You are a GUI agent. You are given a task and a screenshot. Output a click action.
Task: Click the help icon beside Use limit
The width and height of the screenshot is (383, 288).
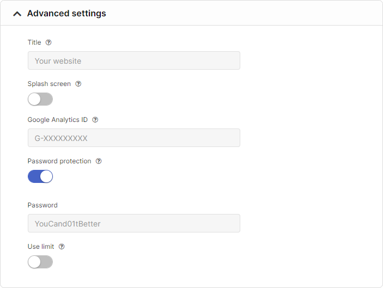(62, 247)
